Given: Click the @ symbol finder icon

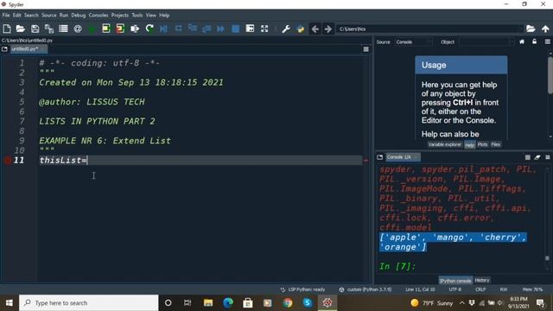Looking at the screenshot, I should click(78, 29).
